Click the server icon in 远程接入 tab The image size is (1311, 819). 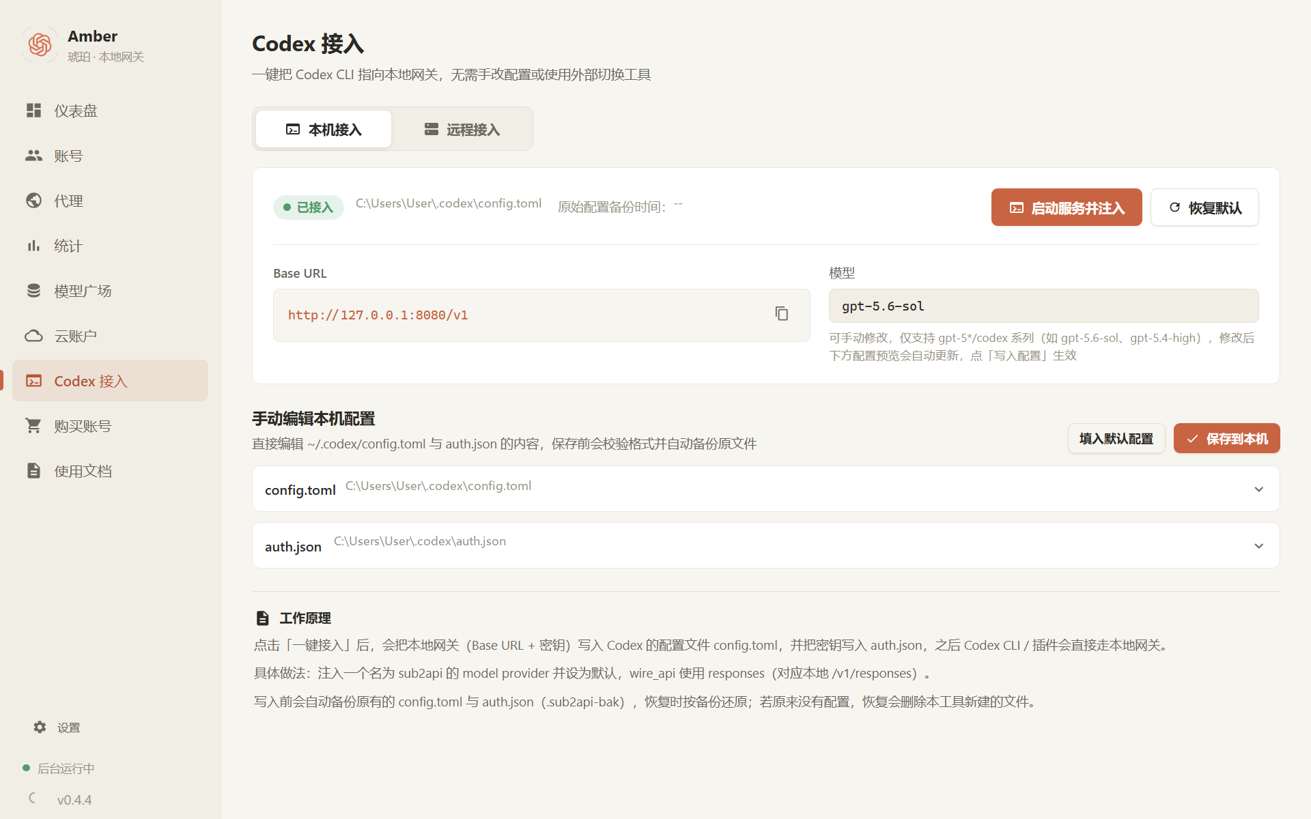(432, 129)
